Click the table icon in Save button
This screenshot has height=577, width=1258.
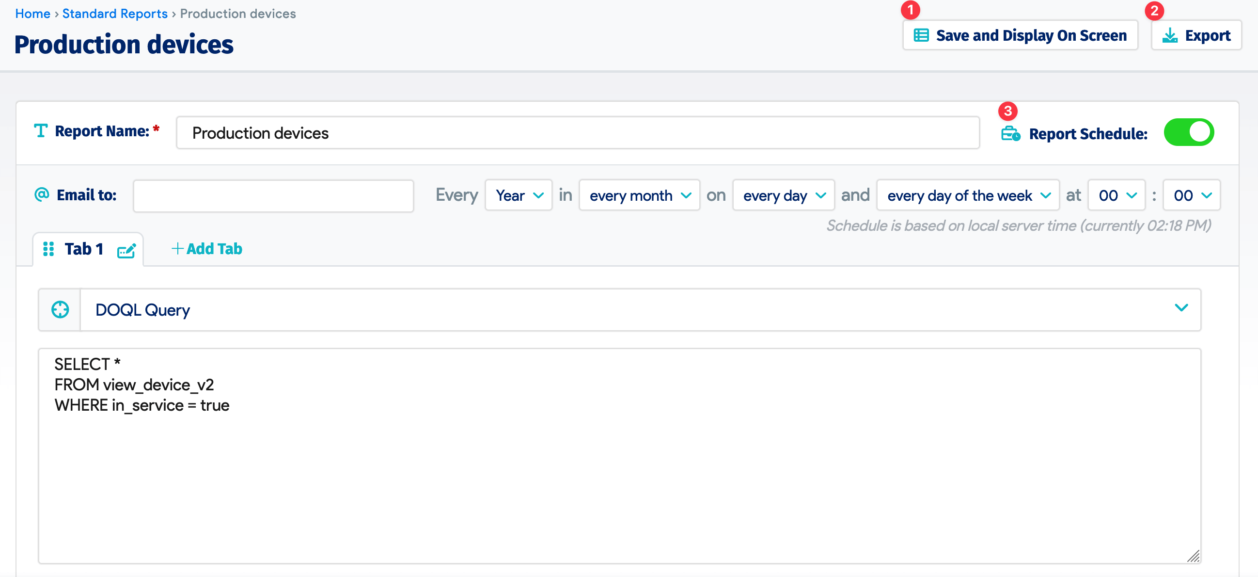pos(921,35)
